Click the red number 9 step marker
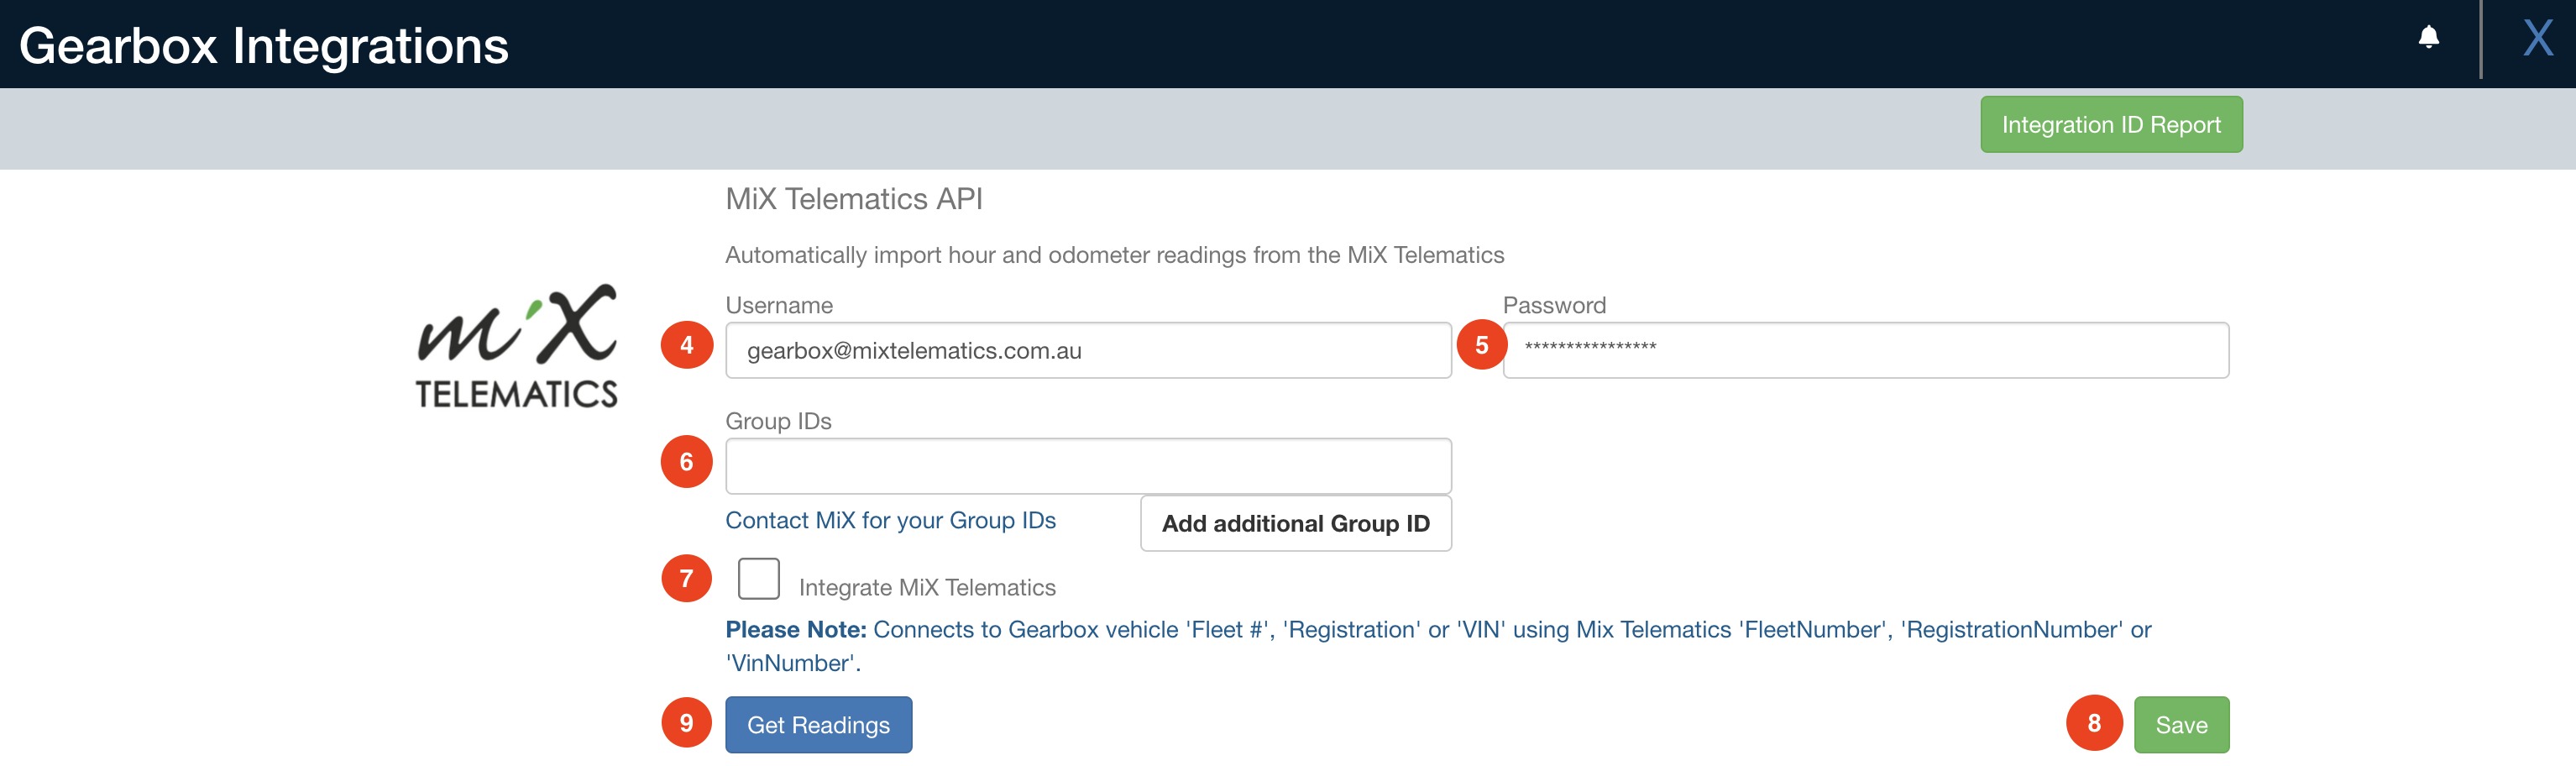2576x766 pixels. click(x=686, y=723)
